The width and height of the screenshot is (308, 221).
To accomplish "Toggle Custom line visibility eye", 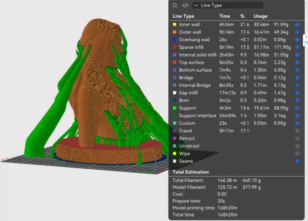I will [x=297, y=123].
